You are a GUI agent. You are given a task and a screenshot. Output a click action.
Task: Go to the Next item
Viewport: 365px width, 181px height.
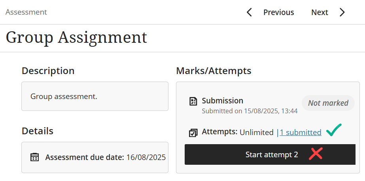click(x=320, y=12)
